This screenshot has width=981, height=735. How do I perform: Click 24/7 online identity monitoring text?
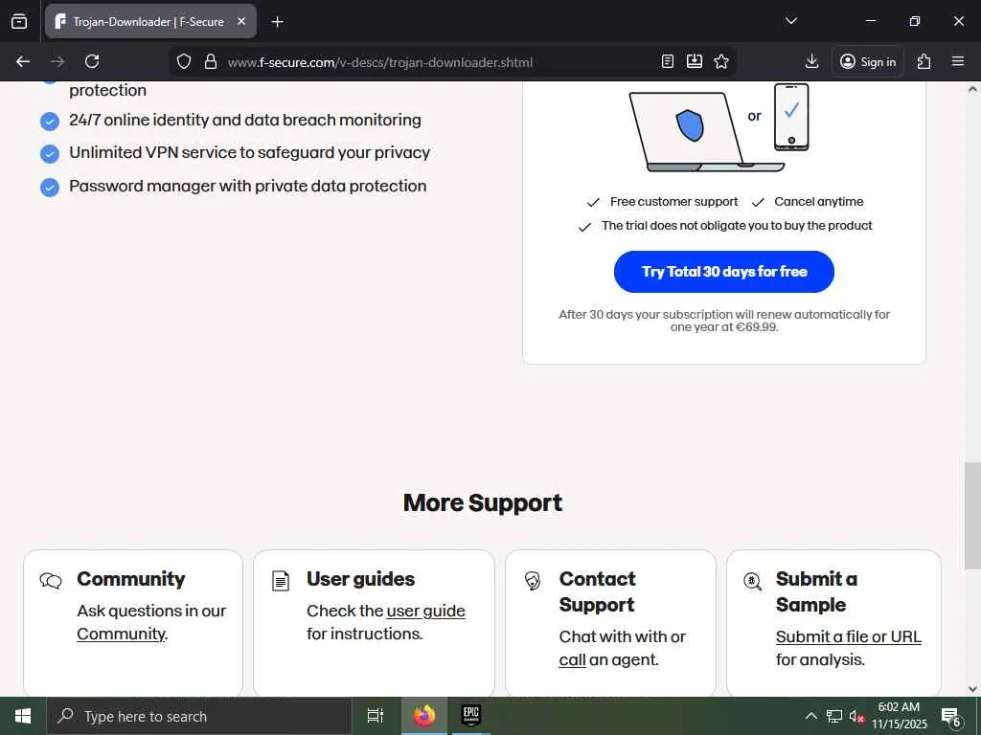(245, 120)
